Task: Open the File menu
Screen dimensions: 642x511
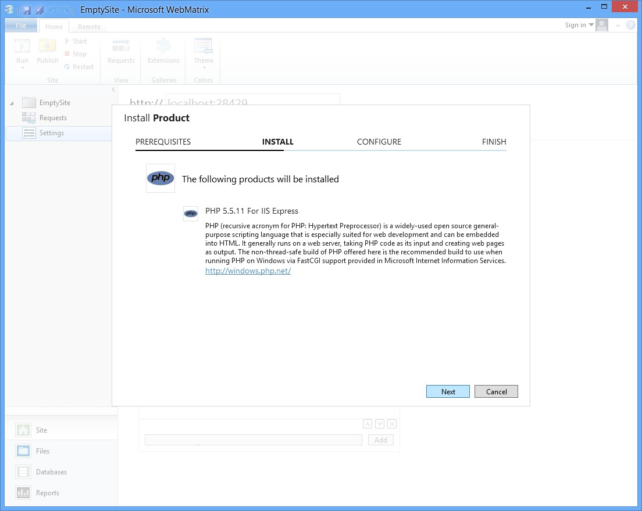Action: coord(21,26)
